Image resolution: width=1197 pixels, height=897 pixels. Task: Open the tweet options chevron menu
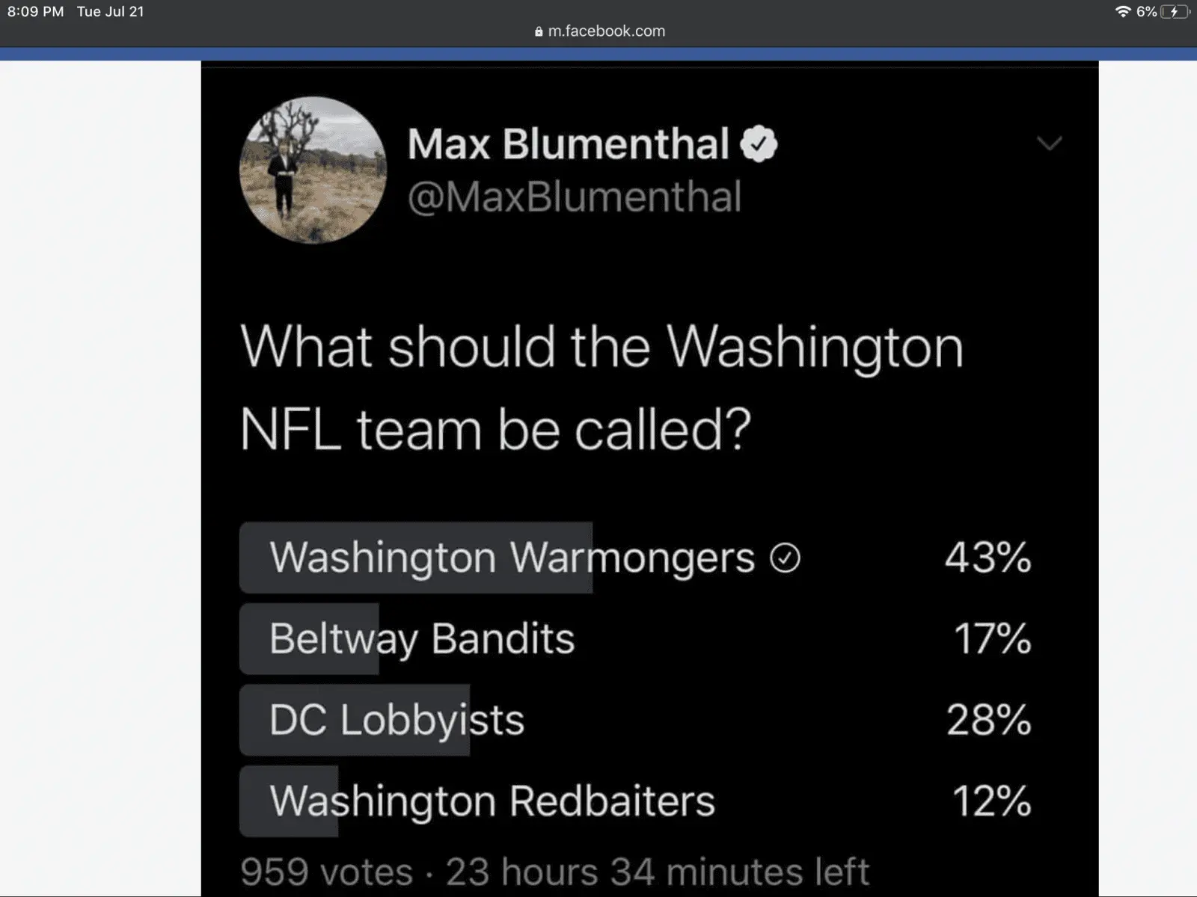coord(1049,144)
